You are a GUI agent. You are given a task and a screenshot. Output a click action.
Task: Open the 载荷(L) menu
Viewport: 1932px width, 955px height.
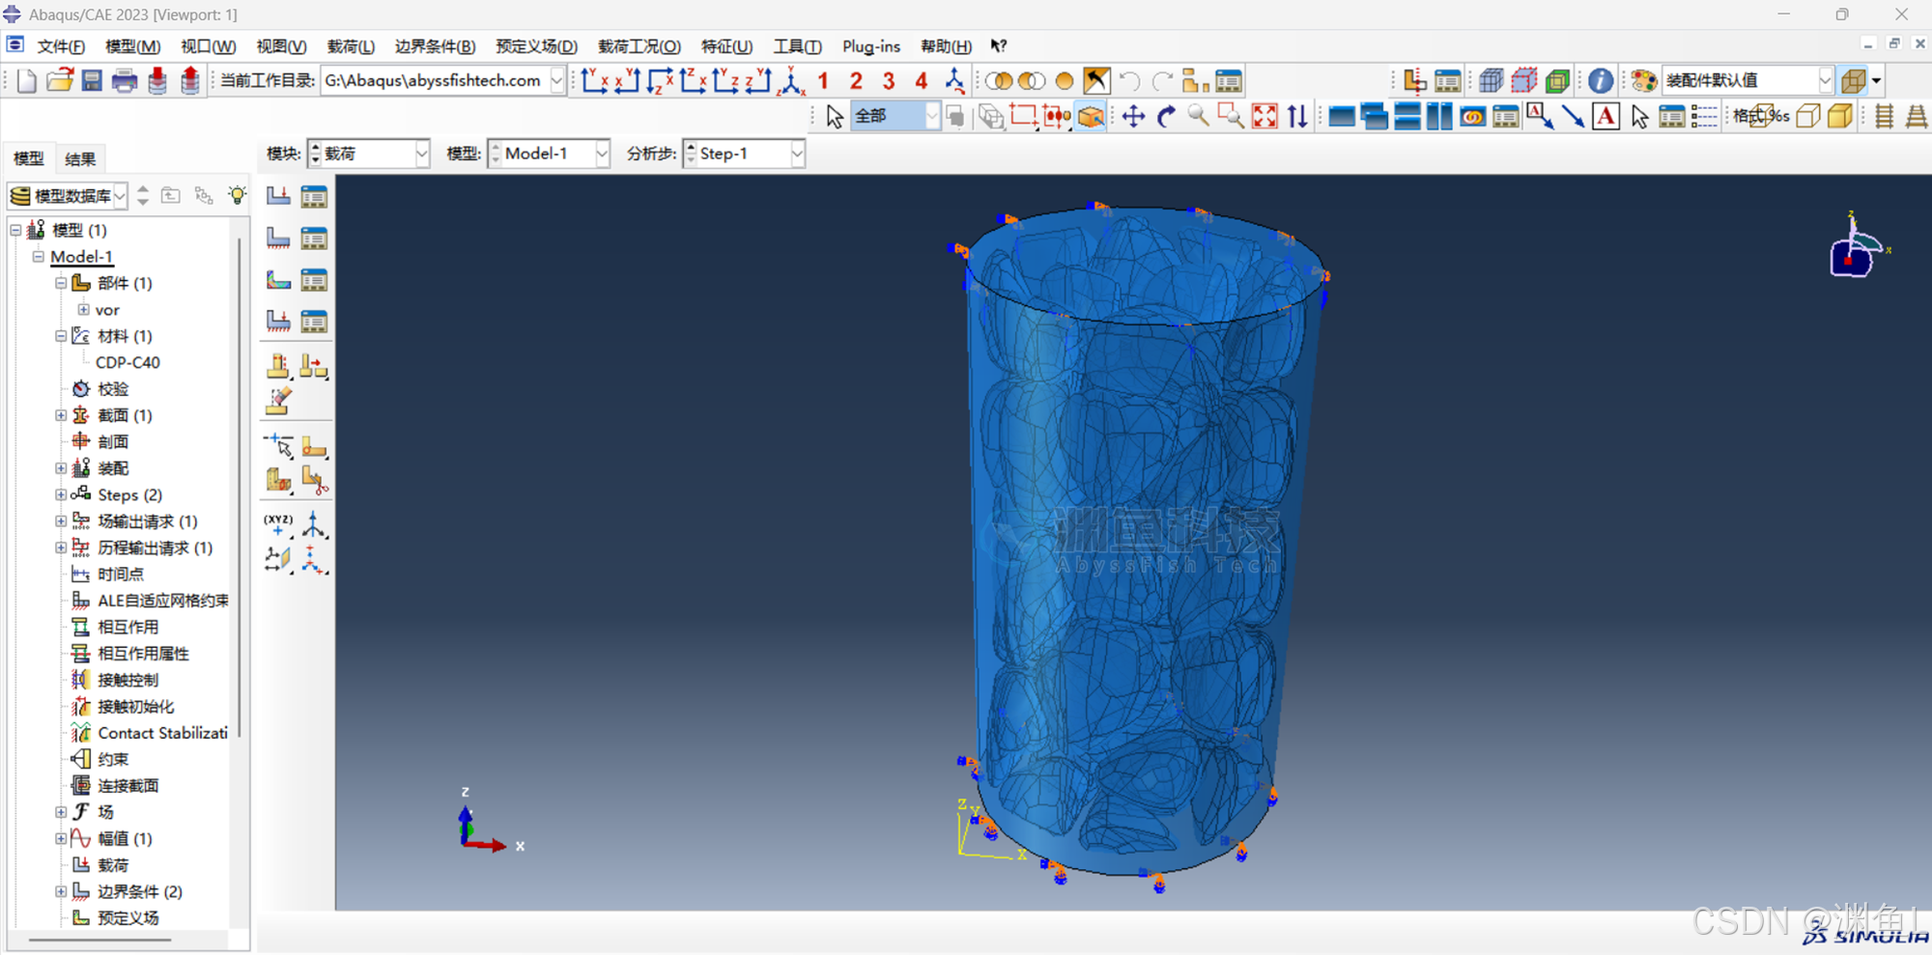point(351,46)
